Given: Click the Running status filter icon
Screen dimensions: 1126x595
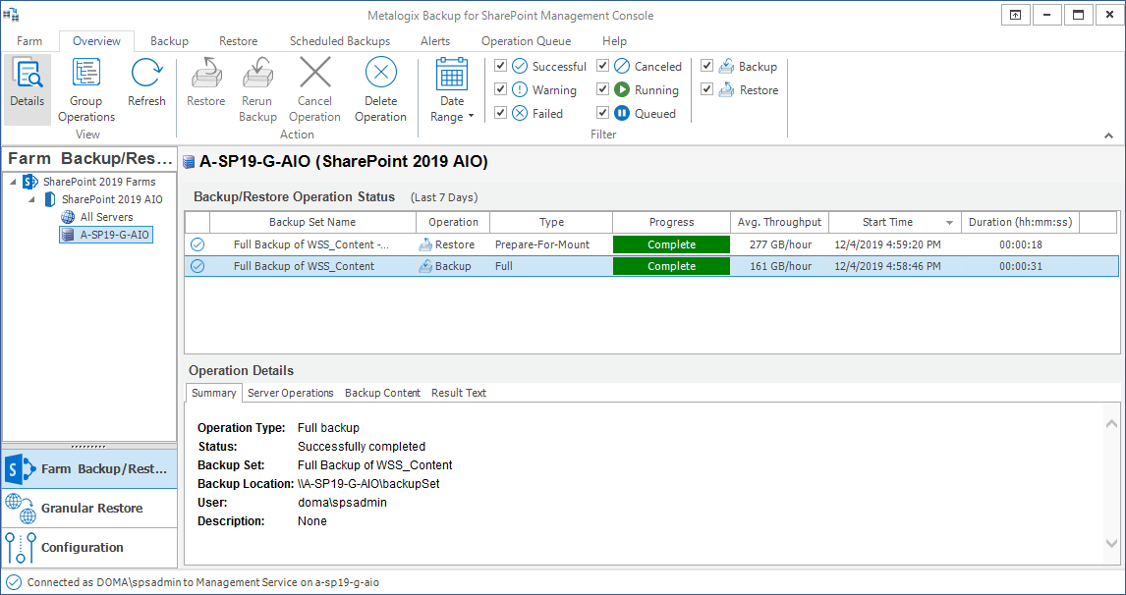Looking at the screenshot, I should tap(622, 90).
